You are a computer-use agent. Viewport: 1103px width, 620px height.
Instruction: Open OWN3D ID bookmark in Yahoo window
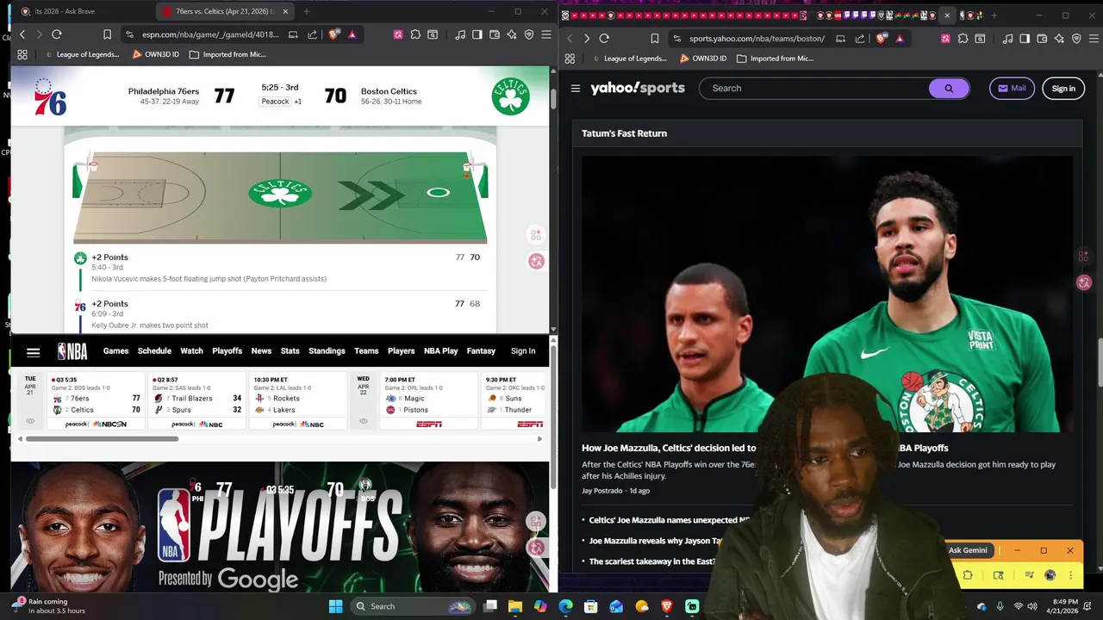pos(702,59)
